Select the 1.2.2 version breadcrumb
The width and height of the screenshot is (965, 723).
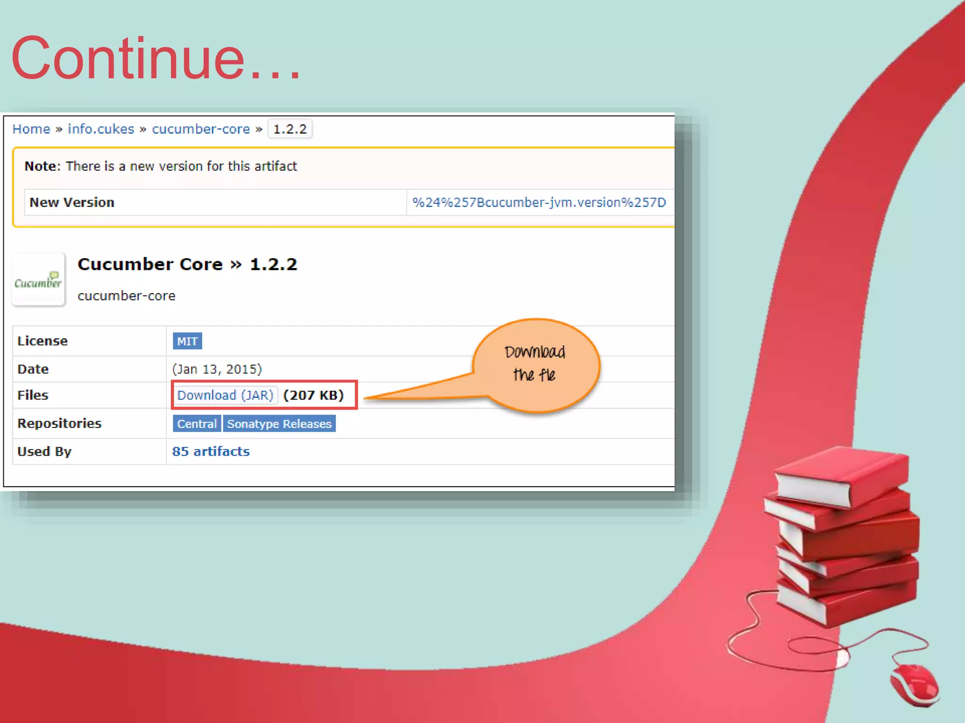(290, 129)
